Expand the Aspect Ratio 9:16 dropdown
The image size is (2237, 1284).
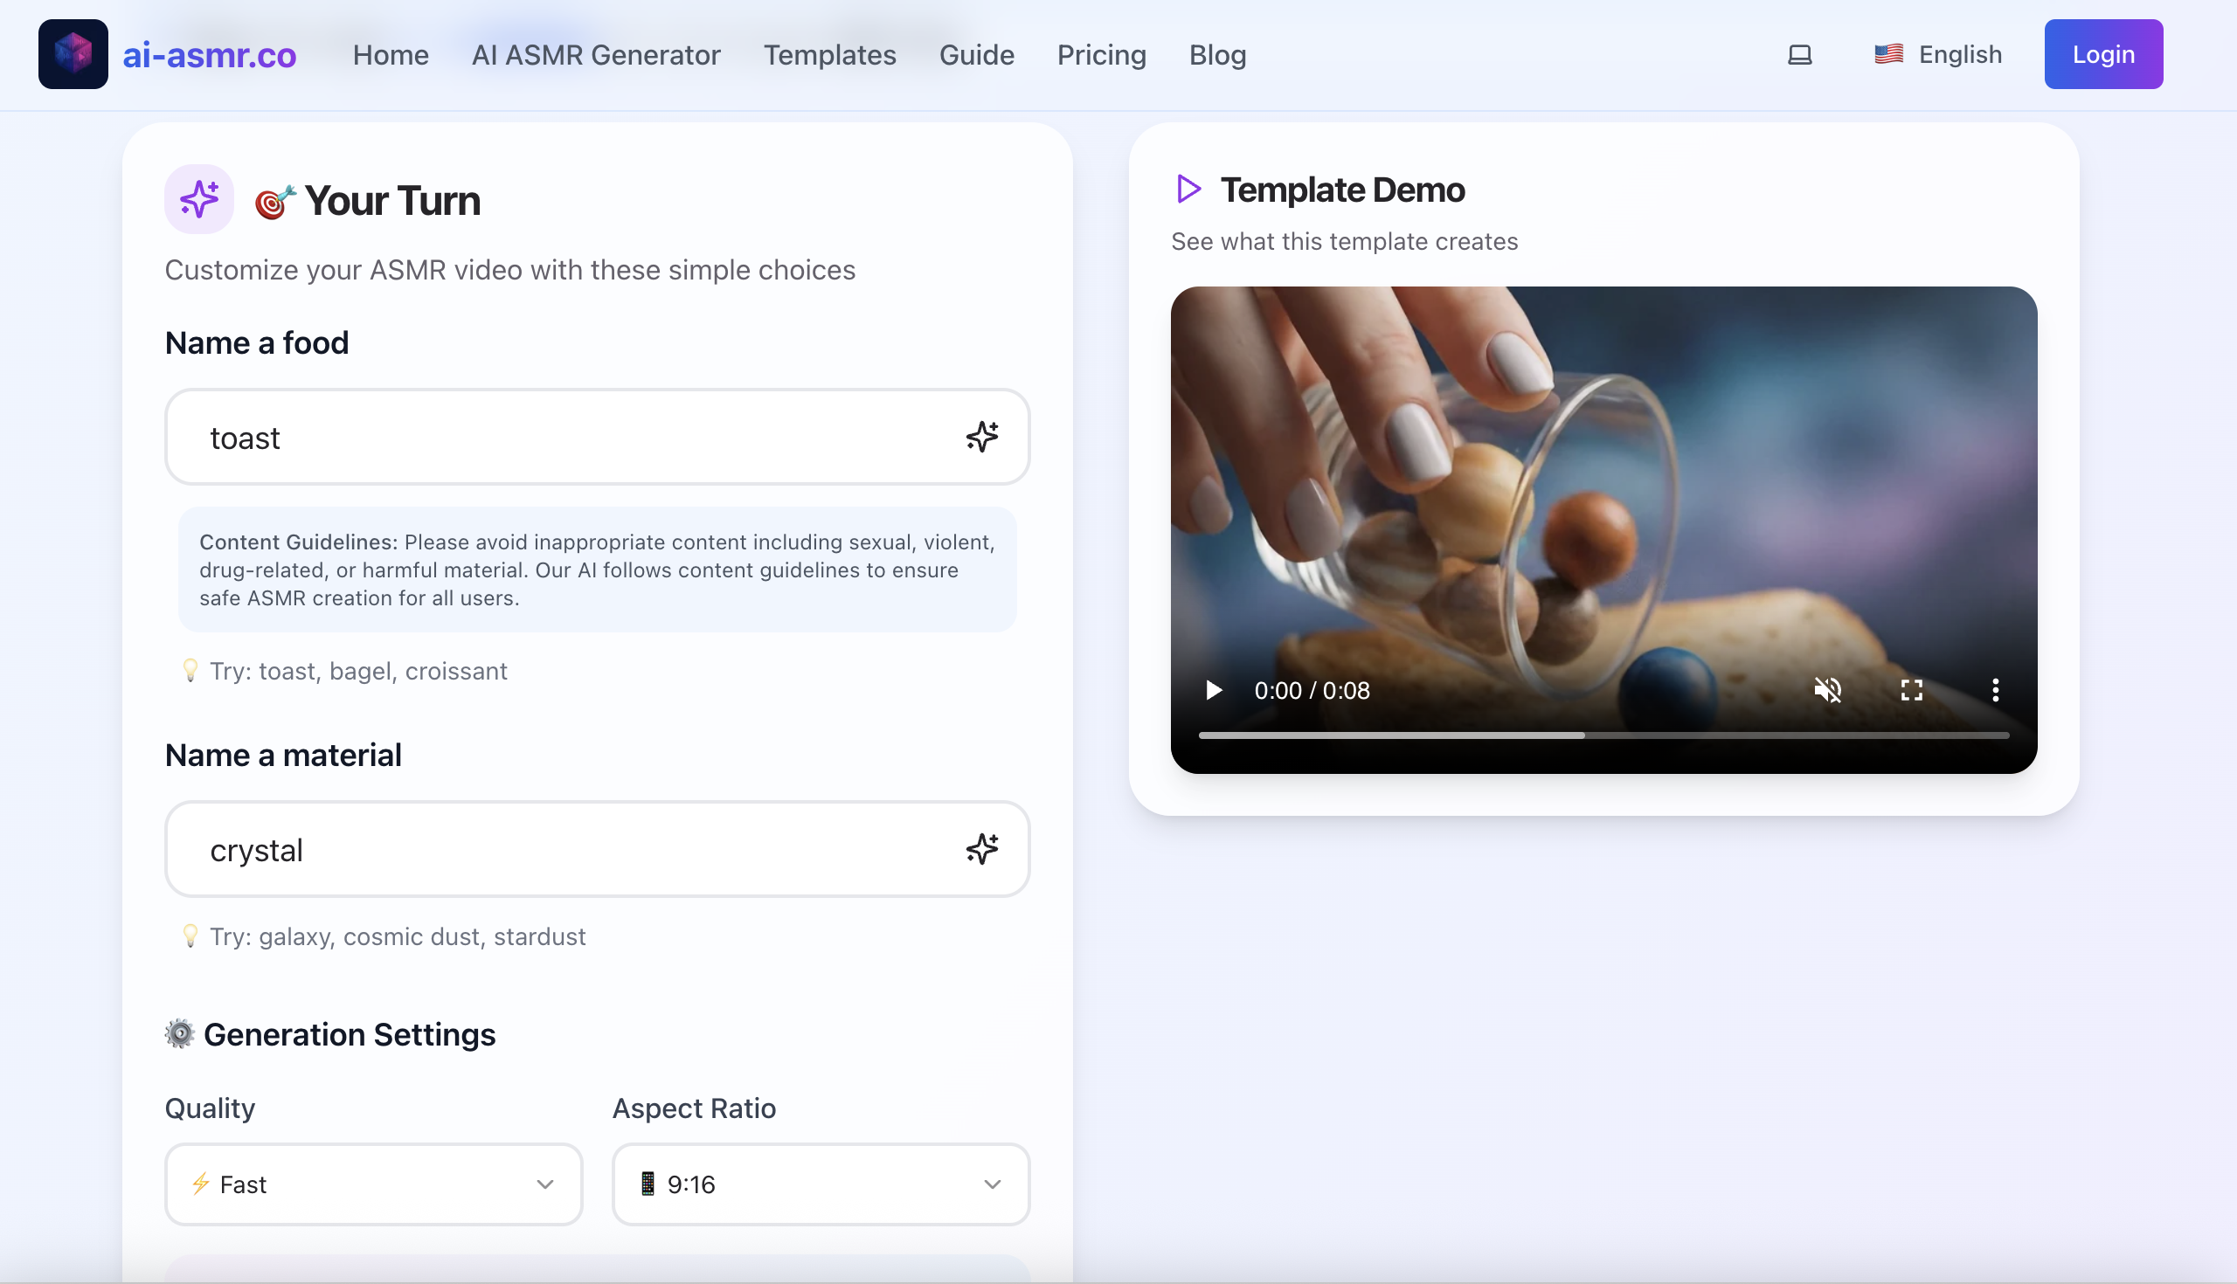coord(821,1184)
